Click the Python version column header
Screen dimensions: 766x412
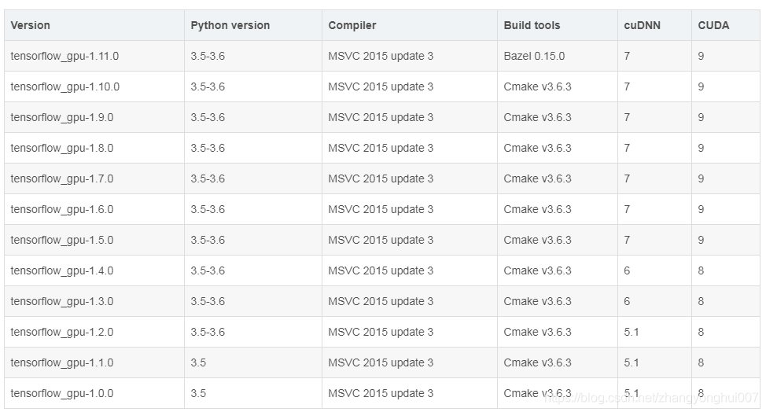point(230,25)
